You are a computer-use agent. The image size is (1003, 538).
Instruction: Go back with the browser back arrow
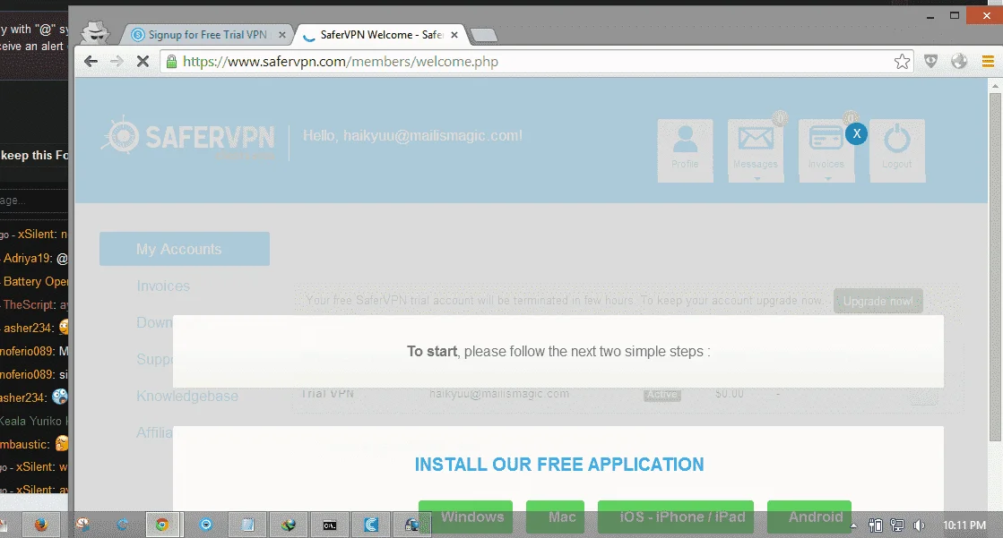click(x=91, y=62)
